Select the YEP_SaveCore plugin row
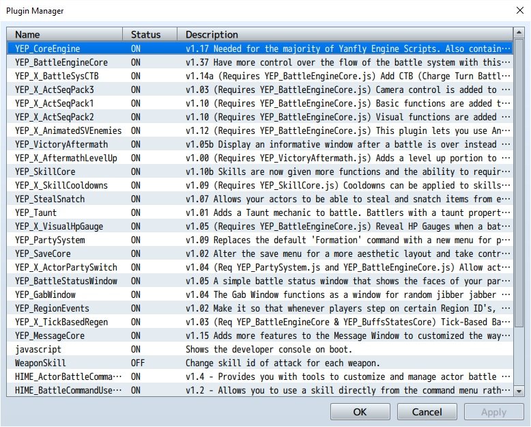The width and height of the screenshot is (531, 427). point(260,253)
